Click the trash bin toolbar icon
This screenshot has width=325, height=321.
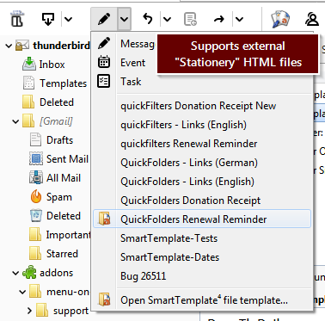17,19
